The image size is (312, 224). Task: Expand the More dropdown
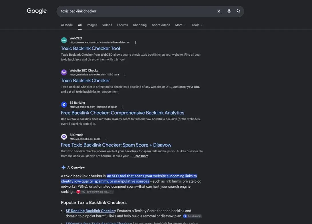180,25
